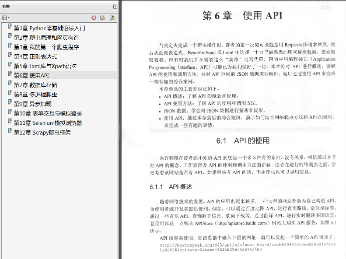Open bookmark 第1章 Python零基础语法入门
346x259 pixels.
50,28
